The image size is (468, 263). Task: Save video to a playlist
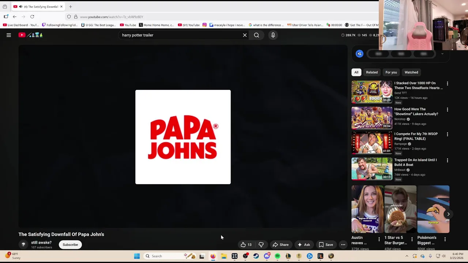326,245
